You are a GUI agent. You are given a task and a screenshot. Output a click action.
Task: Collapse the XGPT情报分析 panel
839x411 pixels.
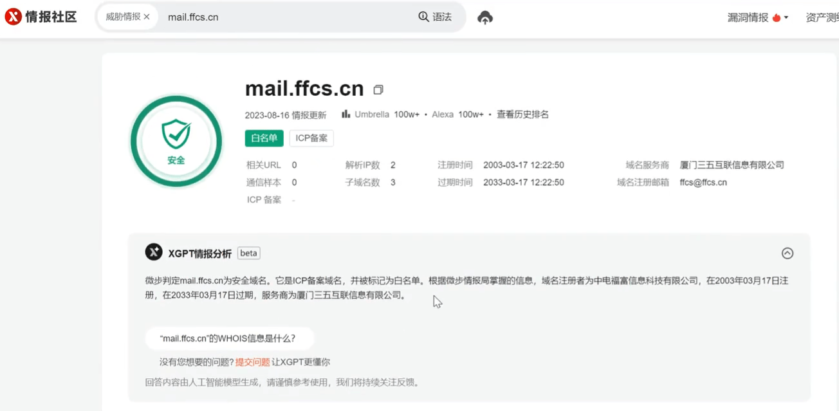coord(788,253)
